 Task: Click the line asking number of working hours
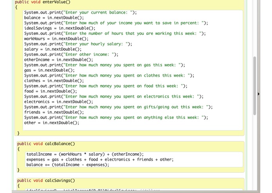click(115, 34)
